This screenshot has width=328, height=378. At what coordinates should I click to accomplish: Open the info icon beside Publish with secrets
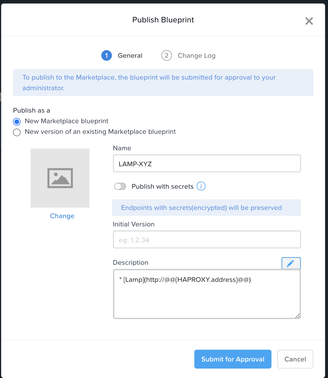point(201,186)
